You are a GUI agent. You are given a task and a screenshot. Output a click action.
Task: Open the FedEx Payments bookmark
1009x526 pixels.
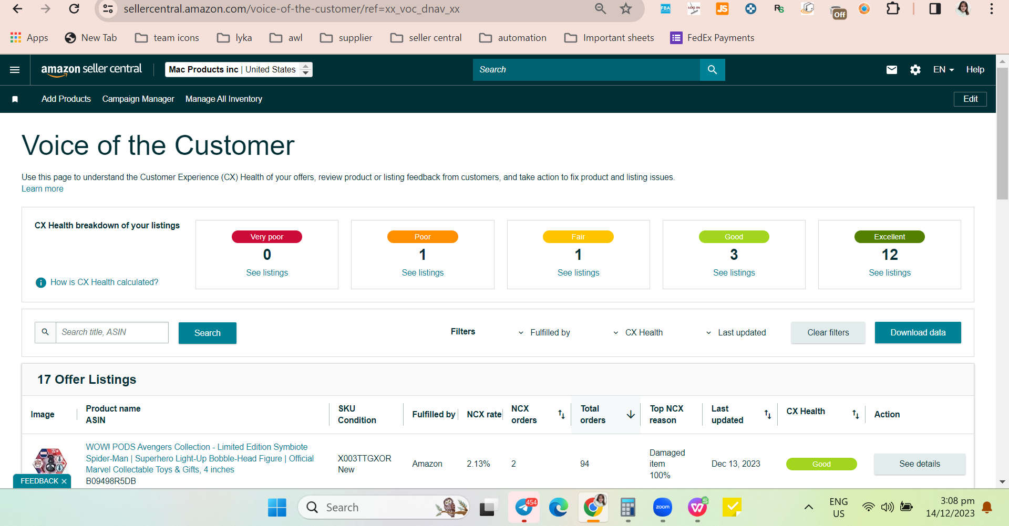pos(712,38)
